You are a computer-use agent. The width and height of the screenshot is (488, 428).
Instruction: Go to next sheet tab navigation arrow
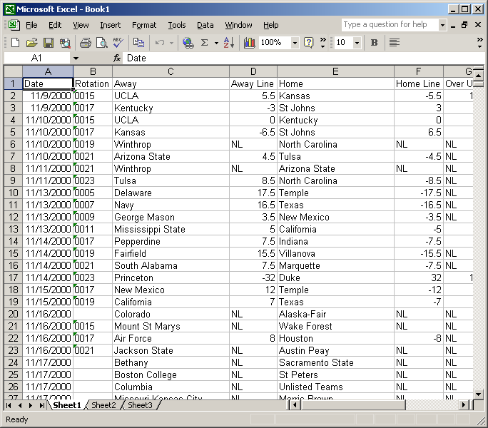[x=31, y=405]
